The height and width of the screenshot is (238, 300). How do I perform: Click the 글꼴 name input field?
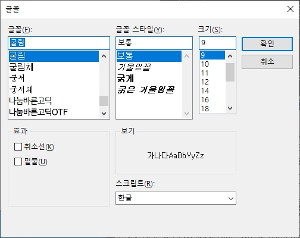[x=59, y=43]
